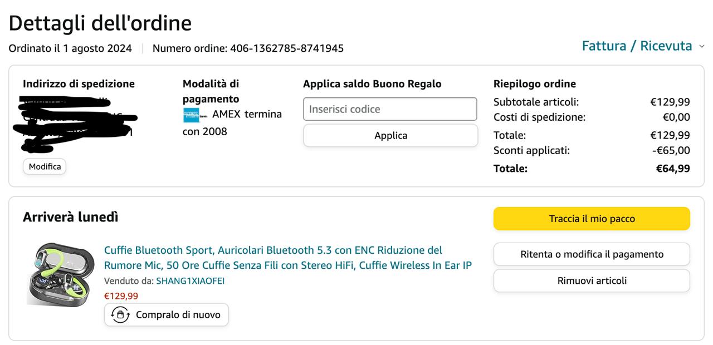
Task: Click the red €129,99 product price
Action: pos(121,296)
